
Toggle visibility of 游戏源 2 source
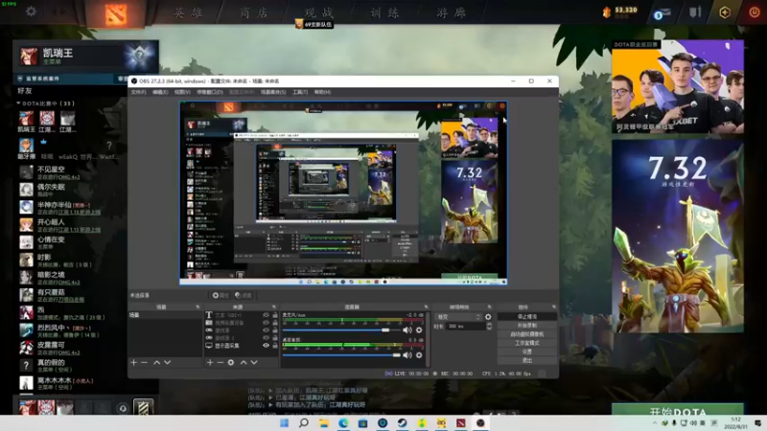coord(267,338)
